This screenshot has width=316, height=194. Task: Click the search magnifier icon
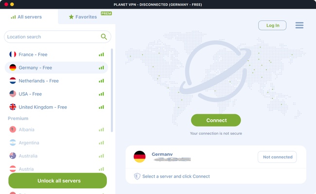click(x=104, y=36)
